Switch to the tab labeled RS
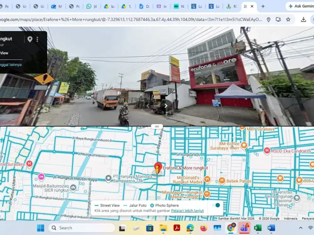Image resolution: width=314 pixels, height=235 pixels. tap(232, 6)
